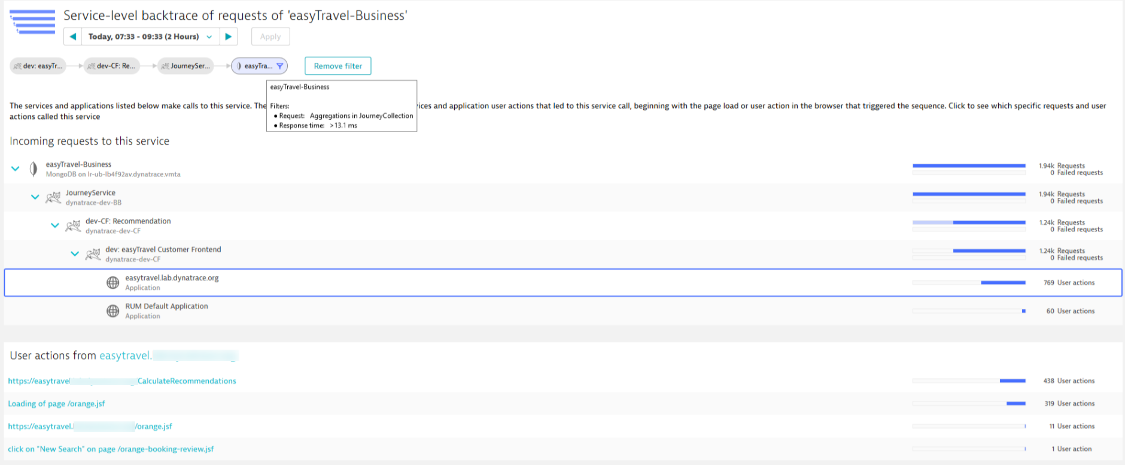The width and height of the screenshot is (1125, 465).
Task: Select dev: easyTravel Customer Frontend label
Action: [163, 249]
